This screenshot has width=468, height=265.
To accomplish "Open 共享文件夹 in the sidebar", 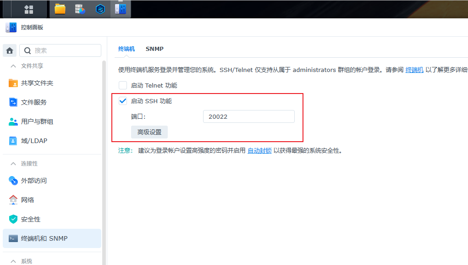I will coord(37,83).
